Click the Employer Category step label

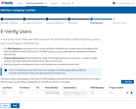tap(9, 23)
